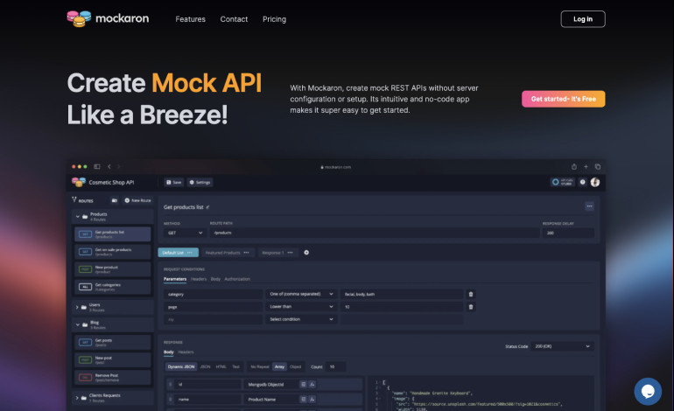Collapse the Products folder
This screenshot has width=674, height=411.
point(78,217)
